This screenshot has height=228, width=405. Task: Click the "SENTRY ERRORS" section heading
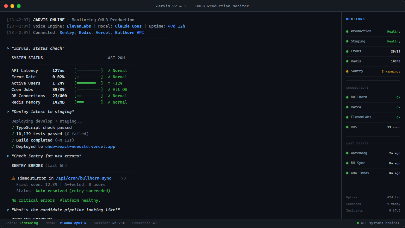pyautogui.click(x=27, y=166)
